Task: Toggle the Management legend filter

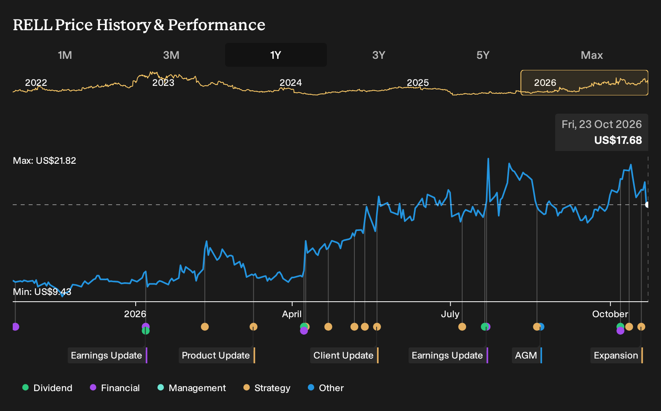Action: 192,388
